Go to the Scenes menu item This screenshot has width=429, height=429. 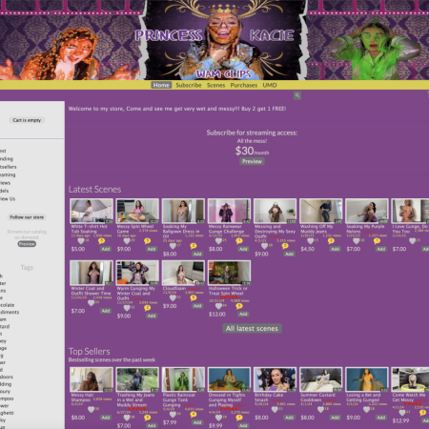215,85
